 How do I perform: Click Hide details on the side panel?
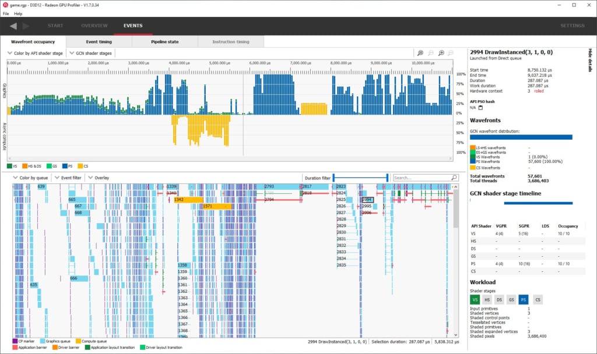(x=590, y=61)
